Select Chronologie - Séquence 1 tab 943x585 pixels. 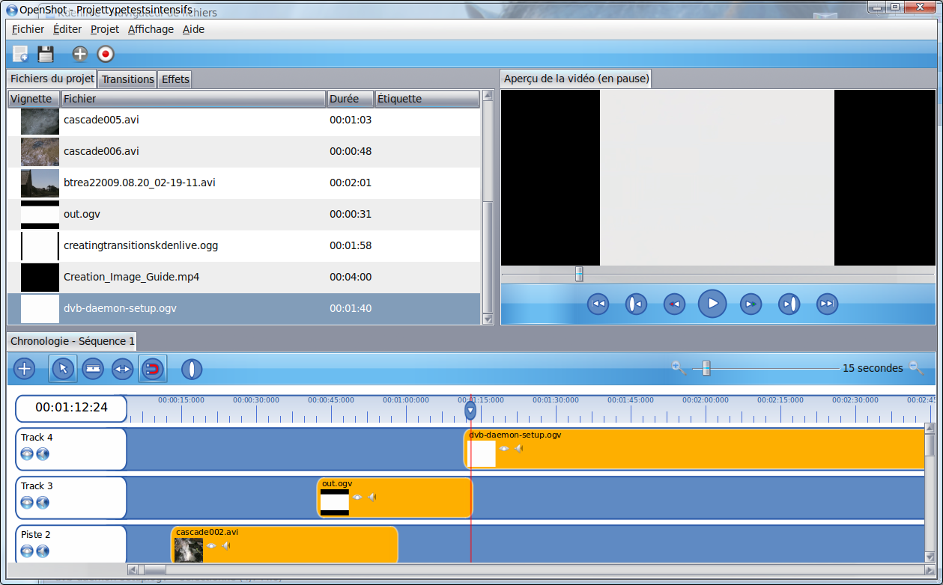click(x=72, y=341)
